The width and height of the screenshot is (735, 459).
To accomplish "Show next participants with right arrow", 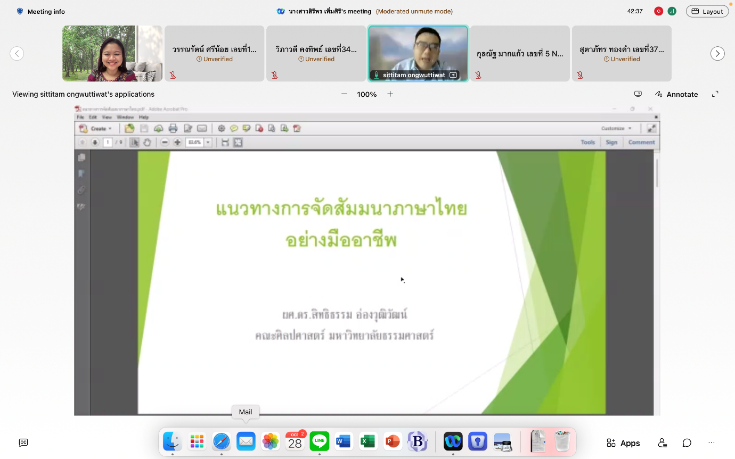I will pos(717,53).
